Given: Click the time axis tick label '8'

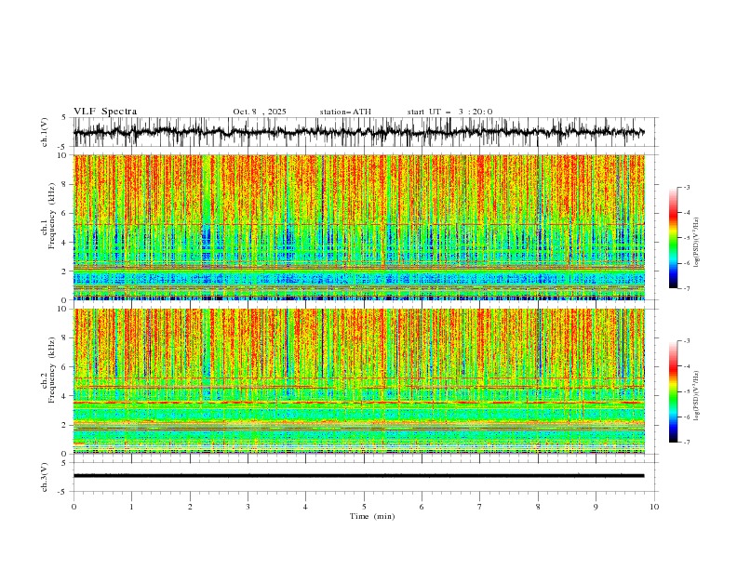Looking at the screenshot, I should pos(538,507).
